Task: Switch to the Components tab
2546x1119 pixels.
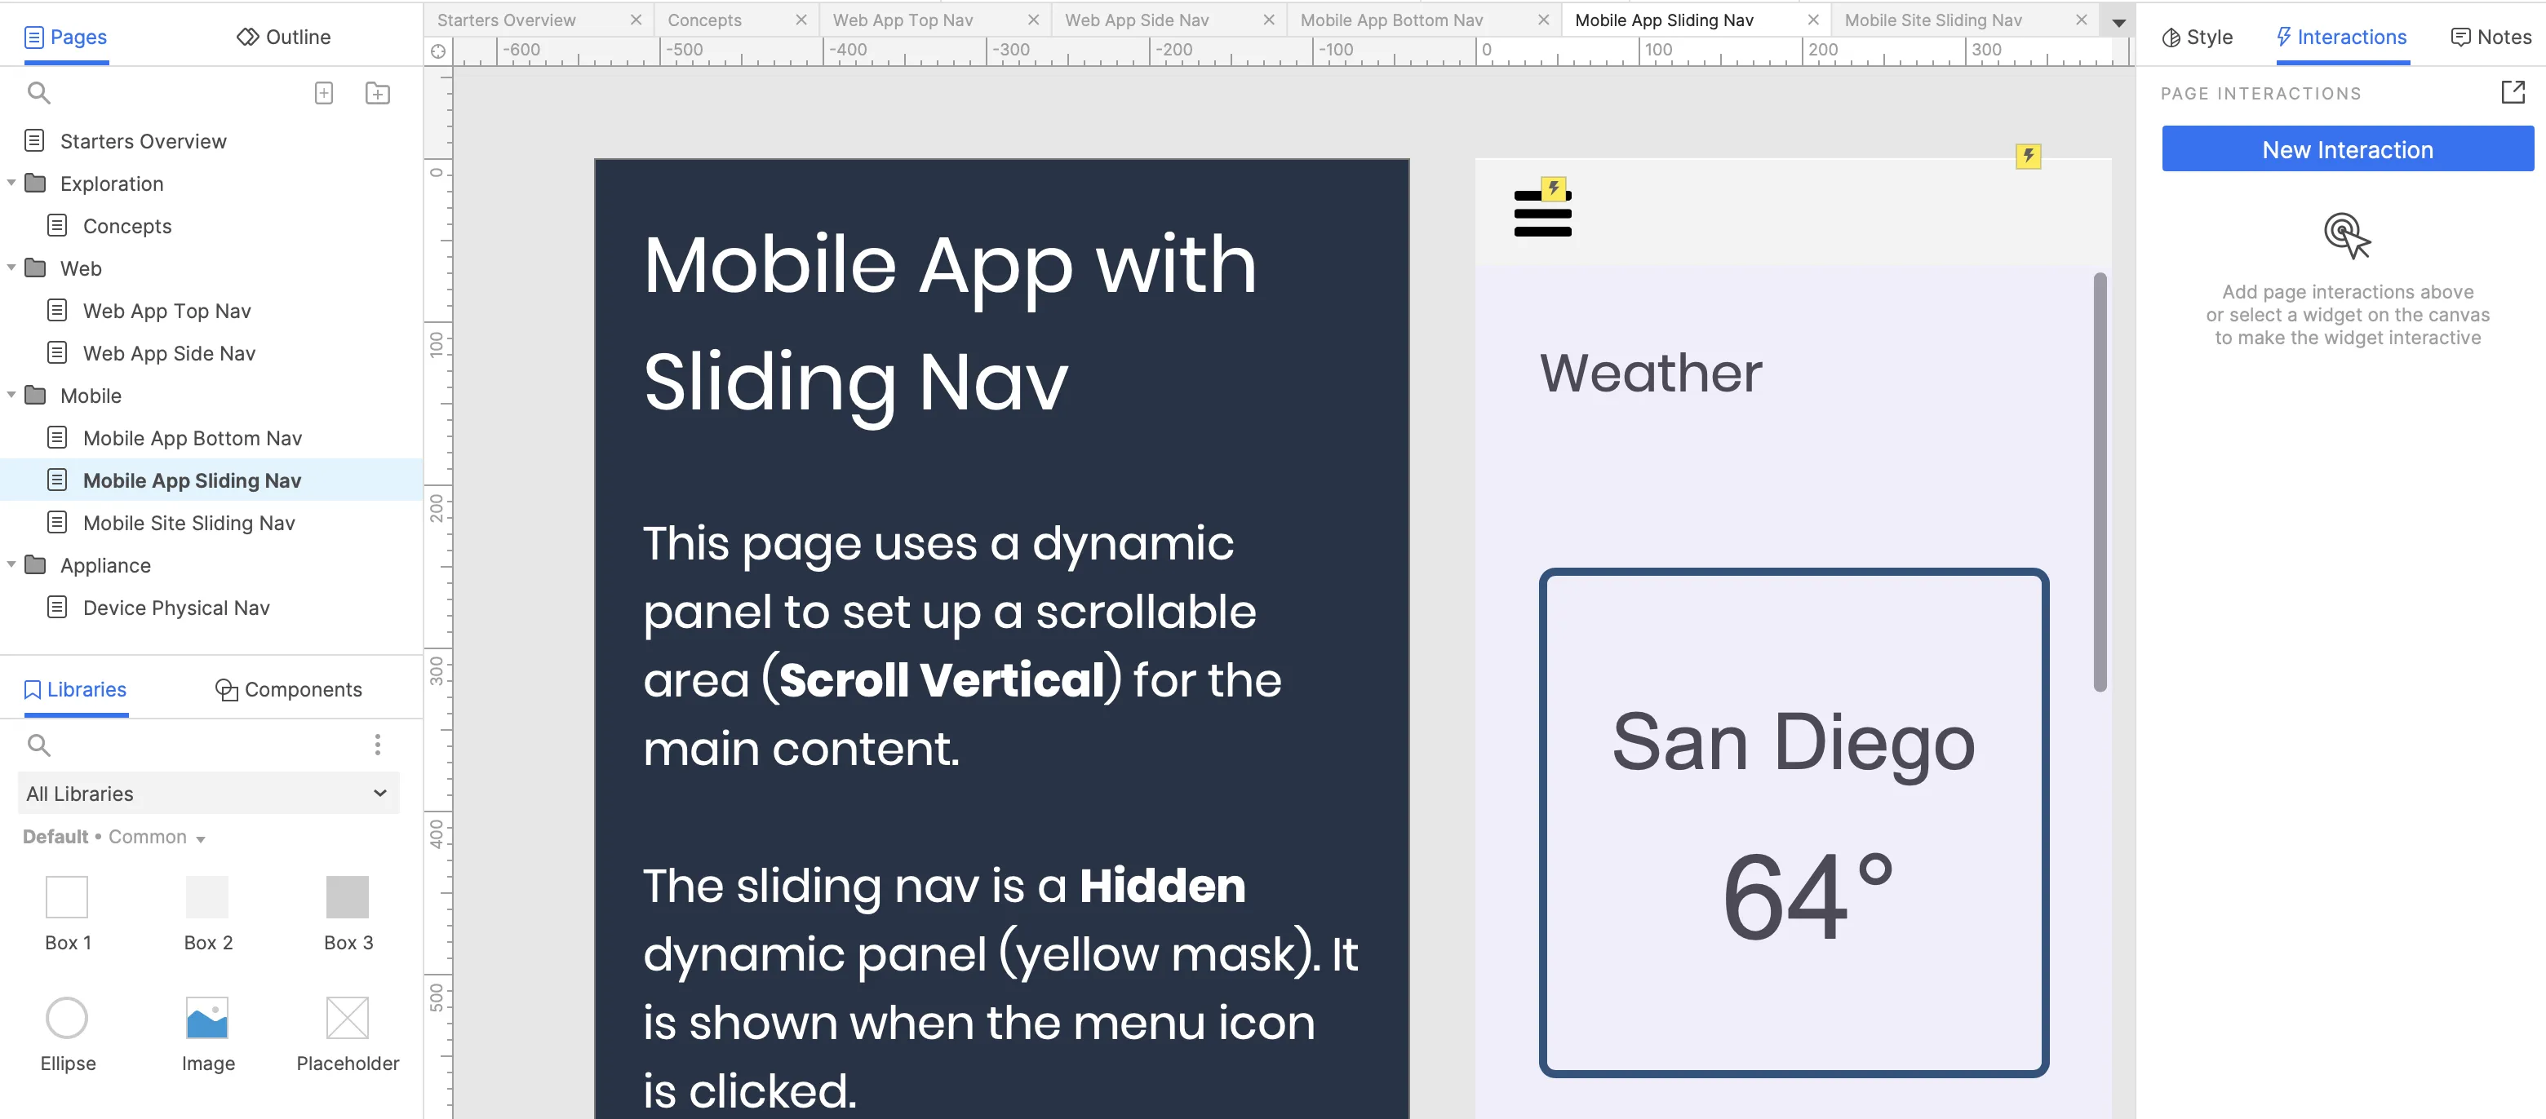Action: [289, 689]
